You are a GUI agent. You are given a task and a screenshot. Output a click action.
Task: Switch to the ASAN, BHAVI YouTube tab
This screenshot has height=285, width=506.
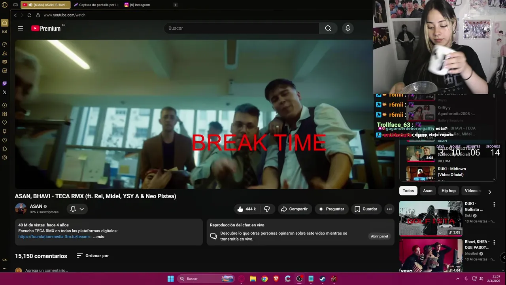(x=45, y=5)
